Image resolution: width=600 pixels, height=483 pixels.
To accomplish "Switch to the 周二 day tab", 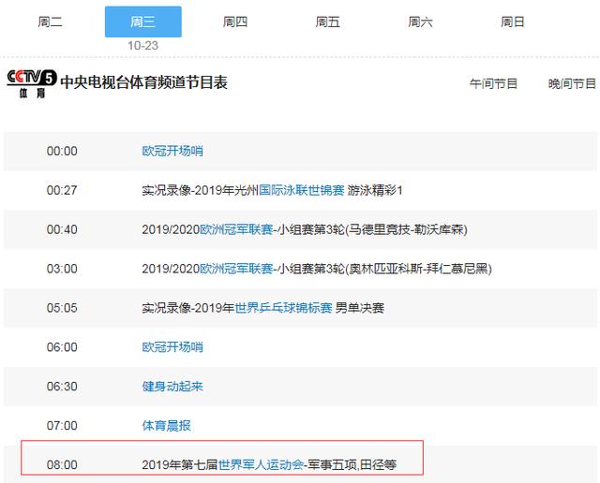I will click(x=50, y=22).
